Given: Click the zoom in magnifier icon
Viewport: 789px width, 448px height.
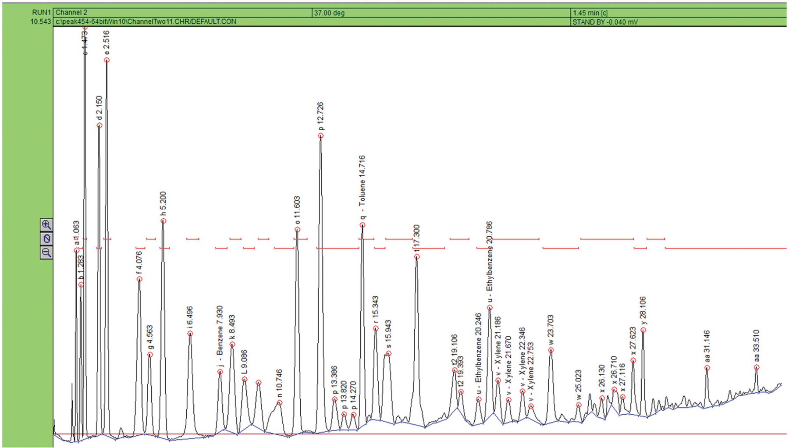Looking at the screenshot, I should (46, 225).
